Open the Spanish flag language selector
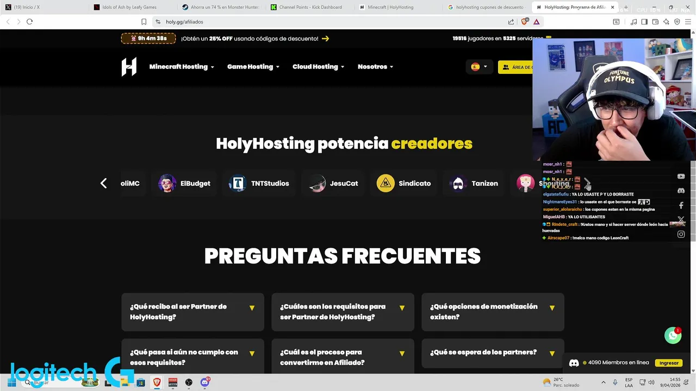 (x=479, y=67)
